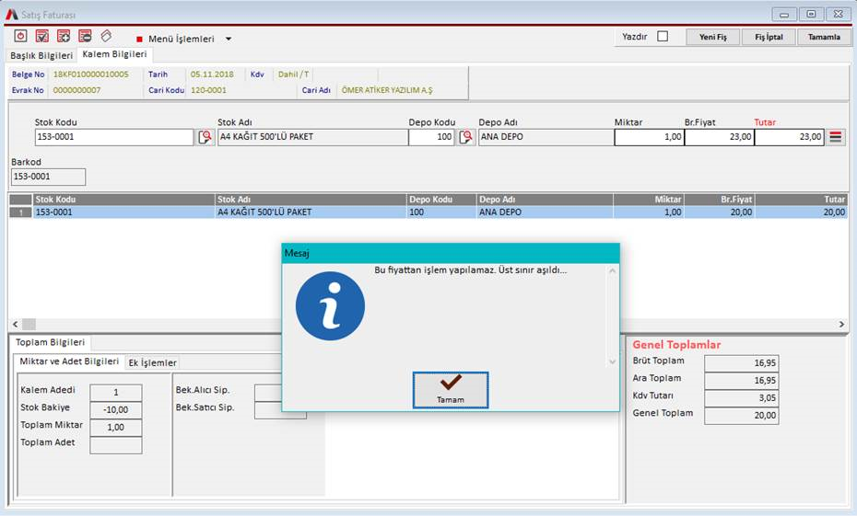This screenshot has width=857, height=516.
Task: Click the Cari Kodu value 120-0001
Action: [x=208, y=90]
